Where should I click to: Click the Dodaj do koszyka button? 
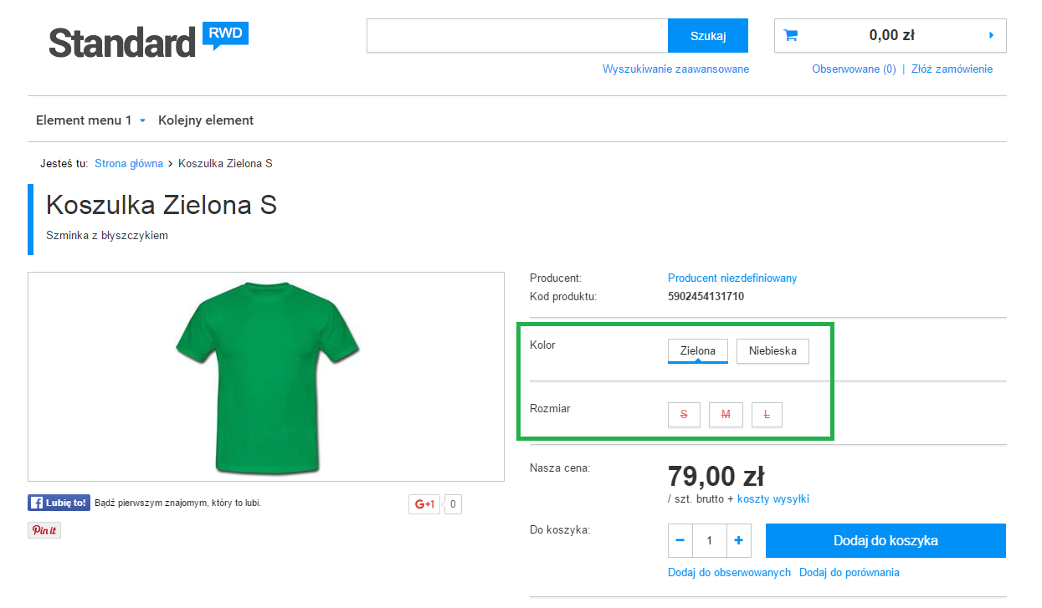point(885,540)
